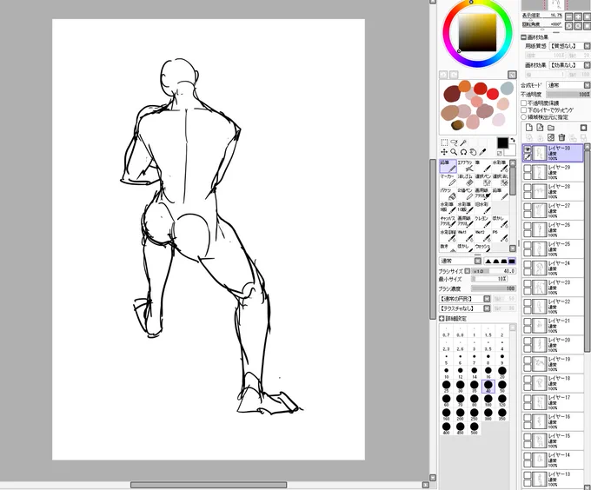Viewport: 591px width, 490px height.
Task: Choose the クレヨン crayon tool
Action: click(483, 222)
